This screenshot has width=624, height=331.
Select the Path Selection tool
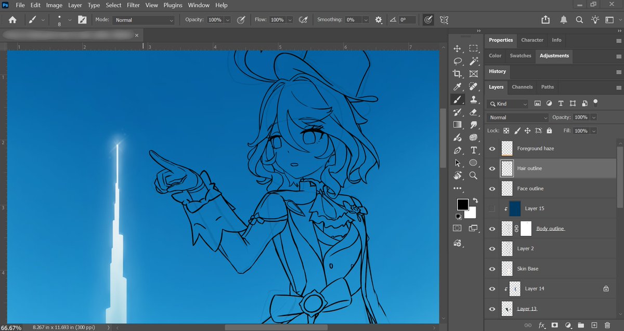[x=458, y=163]
